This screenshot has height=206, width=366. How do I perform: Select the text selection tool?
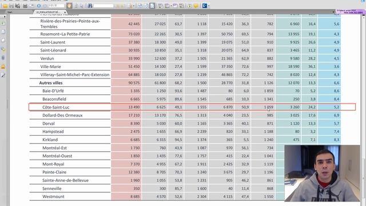pyautogui.click(x=75, y=6)
